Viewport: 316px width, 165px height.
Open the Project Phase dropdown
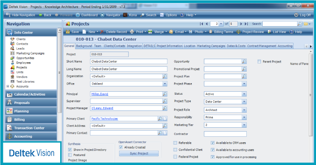244,84
